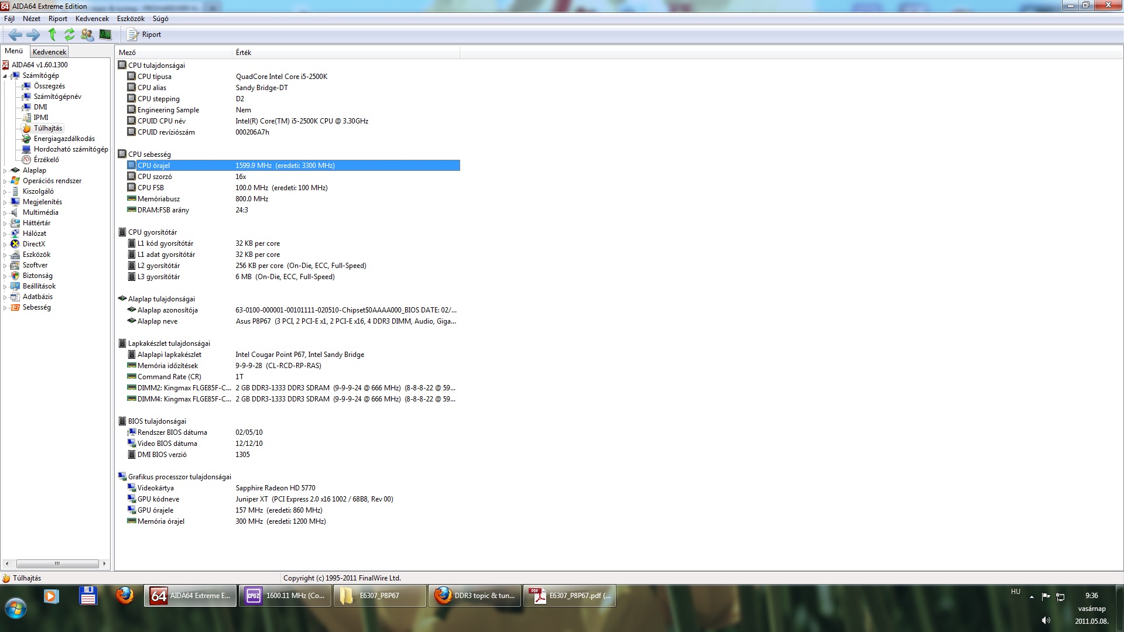Viewport: 1124px width, 632px height.
Task: Open the Windows Start button
Action: point(16,609)
